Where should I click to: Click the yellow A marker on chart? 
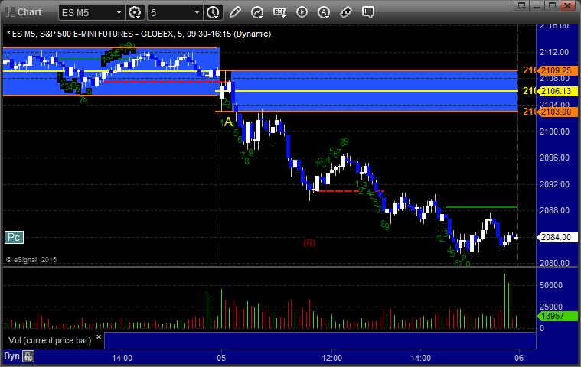click(228, 122)
